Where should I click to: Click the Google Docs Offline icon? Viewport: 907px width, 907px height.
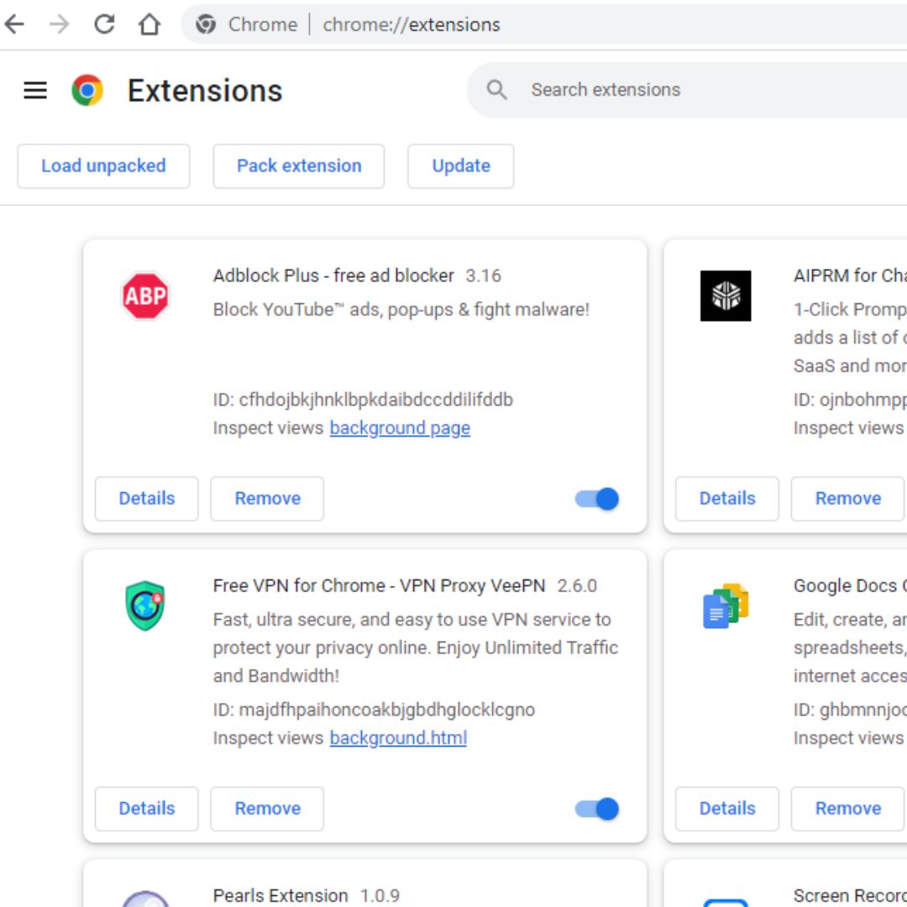[x=726, y=606]
